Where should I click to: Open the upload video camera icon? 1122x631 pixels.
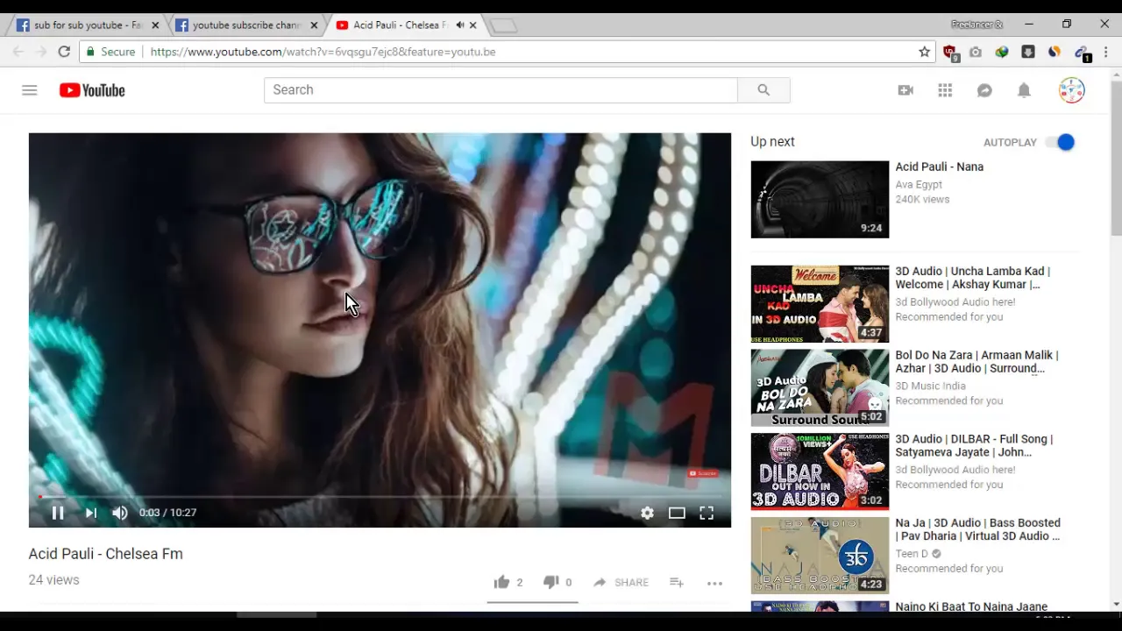pos(905,90)
